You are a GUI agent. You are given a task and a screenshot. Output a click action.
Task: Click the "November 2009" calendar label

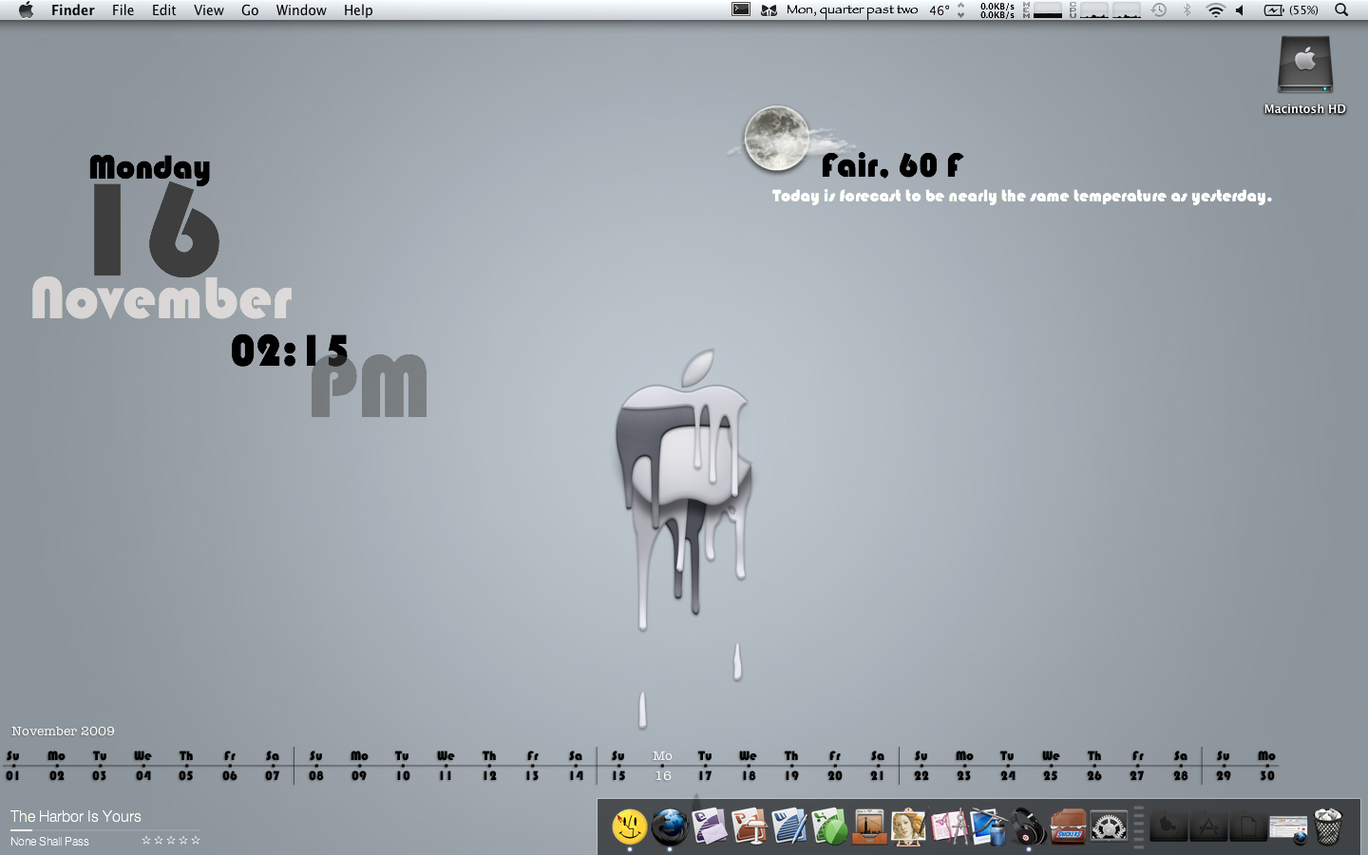tap(63, 731)
